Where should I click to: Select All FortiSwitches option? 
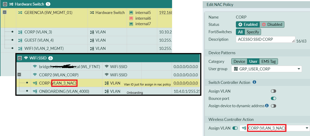coord(240,32)
